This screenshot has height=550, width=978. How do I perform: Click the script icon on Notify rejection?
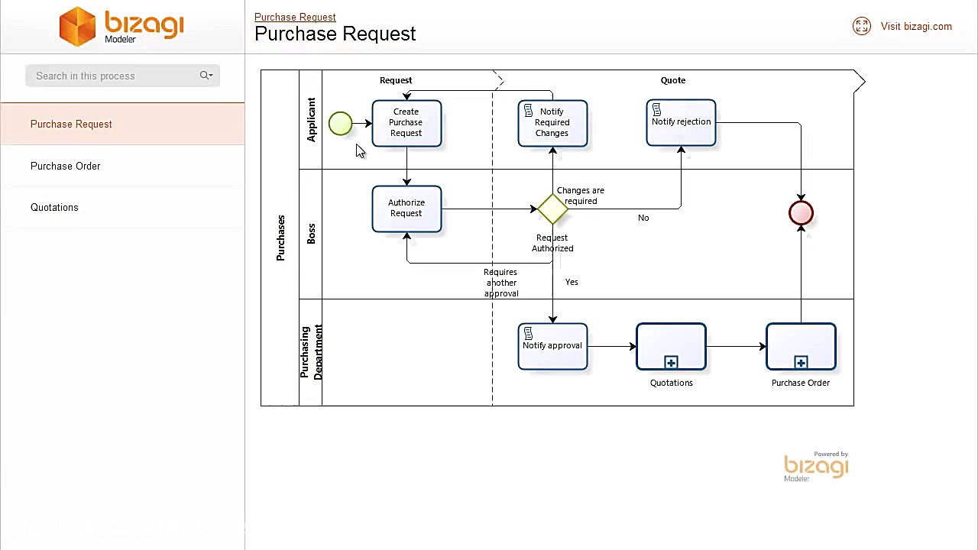click(x=656, y=109)
